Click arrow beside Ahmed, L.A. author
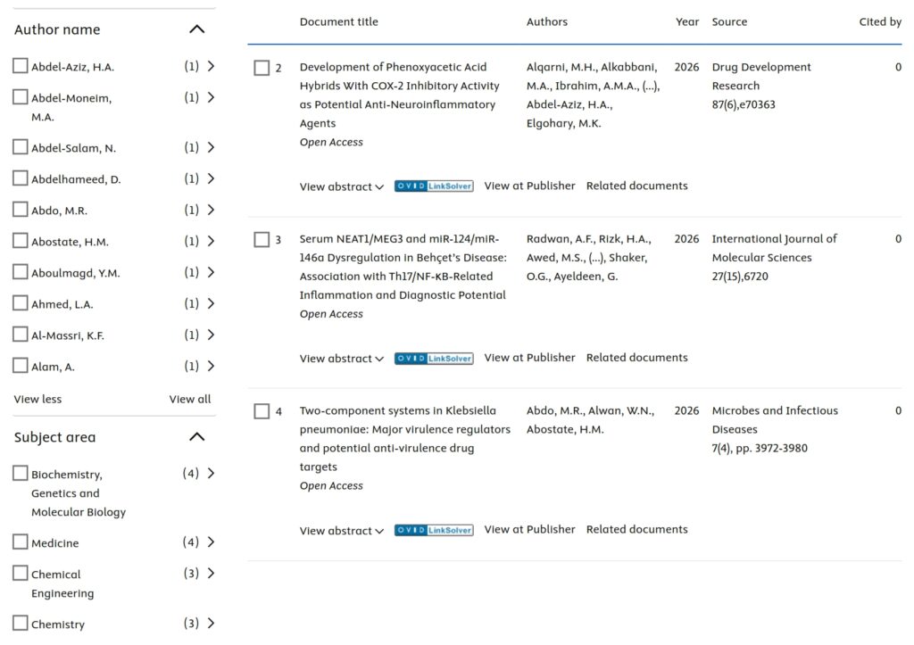The image size is (914, 645). (x=211, y=303)
